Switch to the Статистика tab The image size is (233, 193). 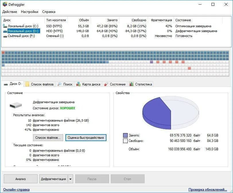[141, 84]
